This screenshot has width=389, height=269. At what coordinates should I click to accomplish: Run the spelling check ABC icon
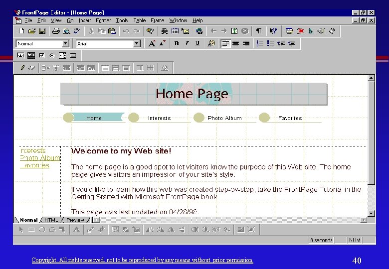click(x=77, y=31)
